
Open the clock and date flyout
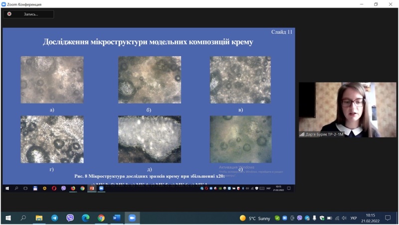pos(370,218)
